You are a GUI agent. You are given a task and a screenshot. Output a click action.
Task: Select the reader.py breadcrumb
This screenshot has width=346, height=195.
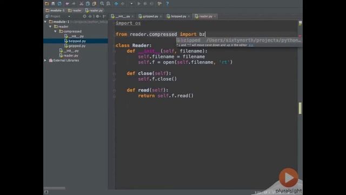tap(94, 10)
